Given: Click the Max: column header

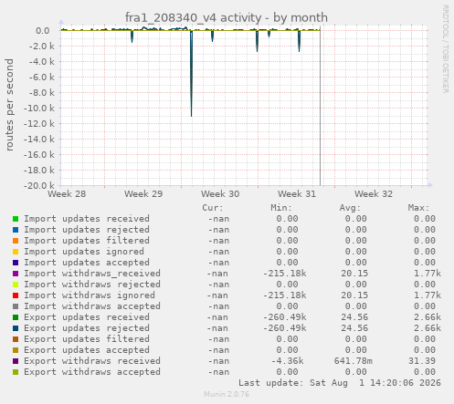Looking at the screenshot, I should [418, 208].
